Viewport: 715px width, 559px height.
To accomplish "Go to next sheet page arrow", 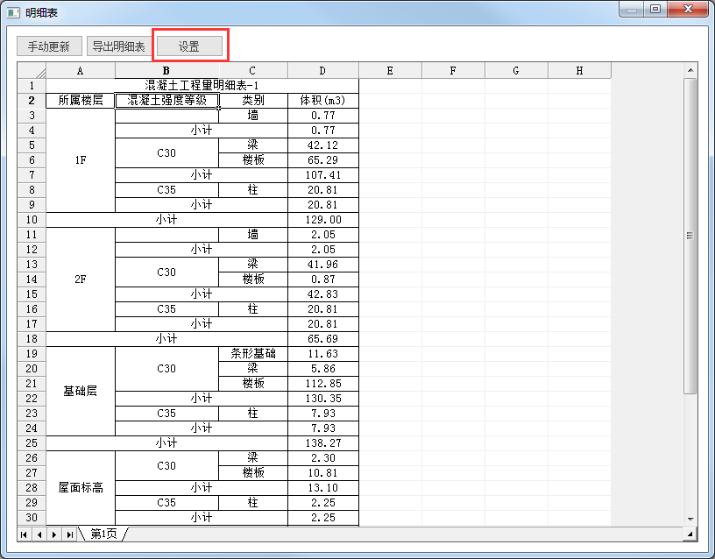I will point(54,534).
